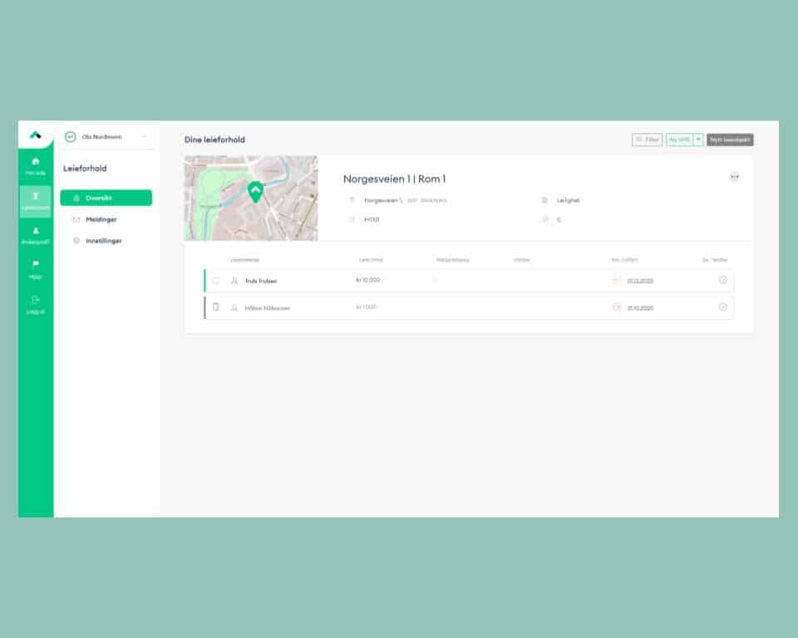Open details arrow for Truls Trulsen row
The image size is (798, 638).
tap(722, 281)
